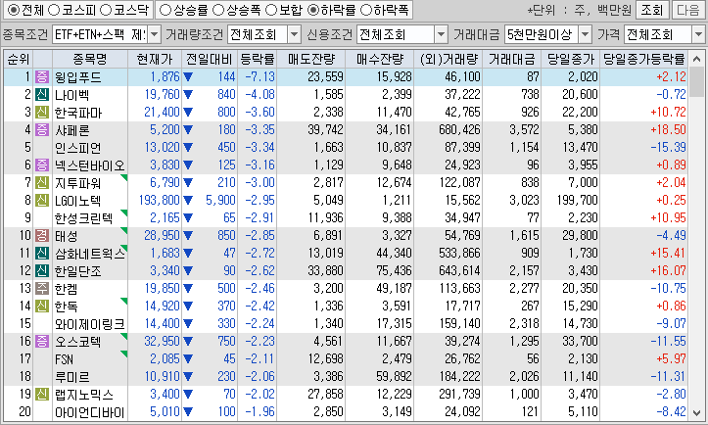
Task: Click the green corner marker on 태성
Action: click(124, 231)
